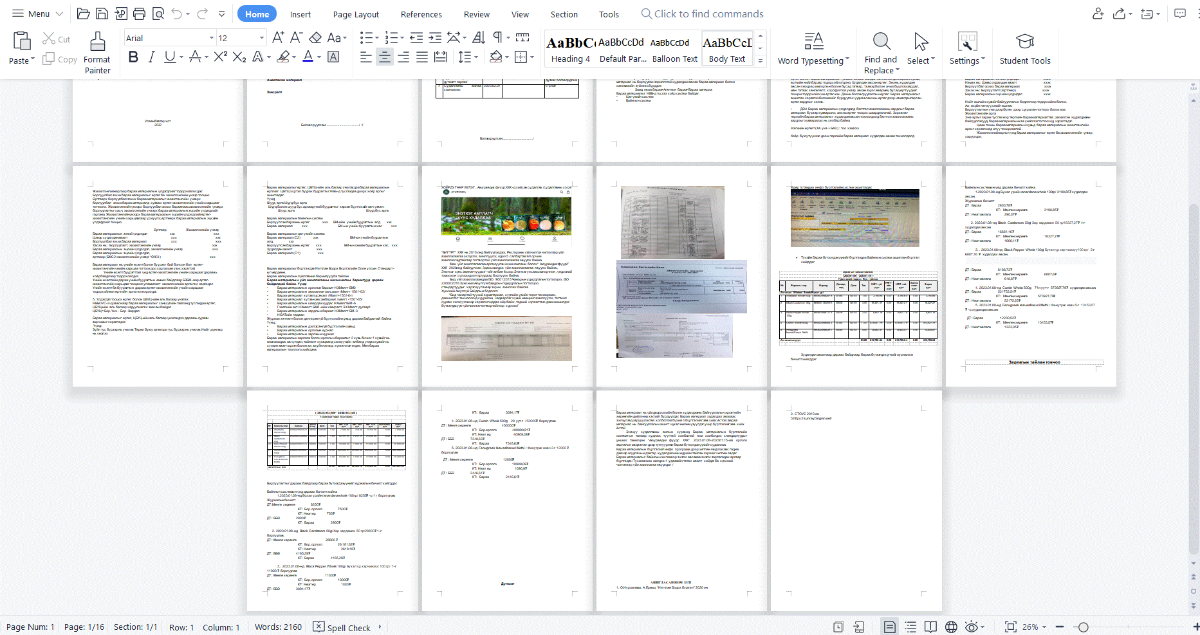Viewport: 1200px width, 635px height.
Task: Increase font size with the A+ icon
Action: [278, 37]
